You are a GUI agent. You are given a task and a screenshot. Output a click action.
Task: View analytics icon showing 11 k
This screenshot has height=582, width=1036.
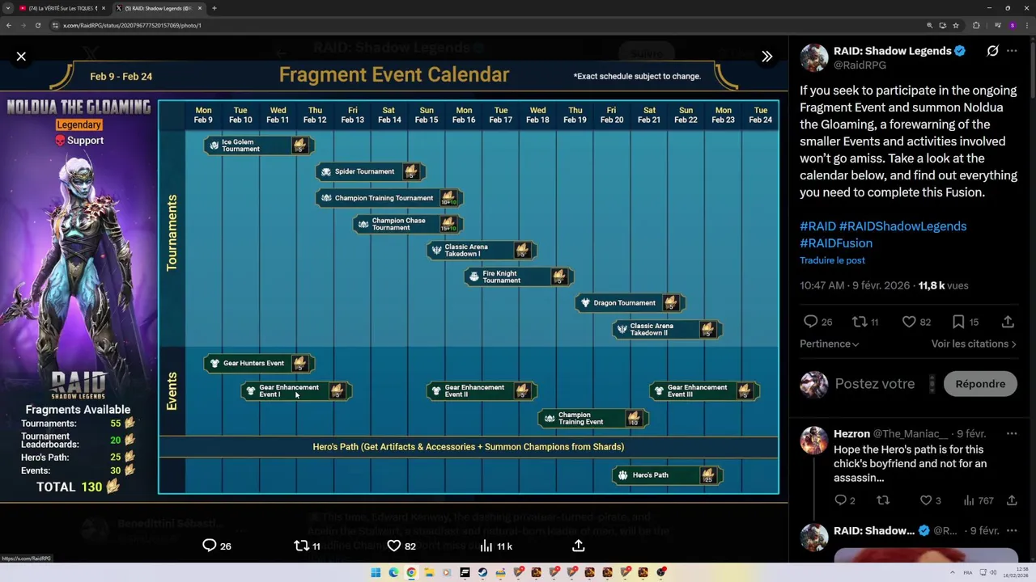486,546
